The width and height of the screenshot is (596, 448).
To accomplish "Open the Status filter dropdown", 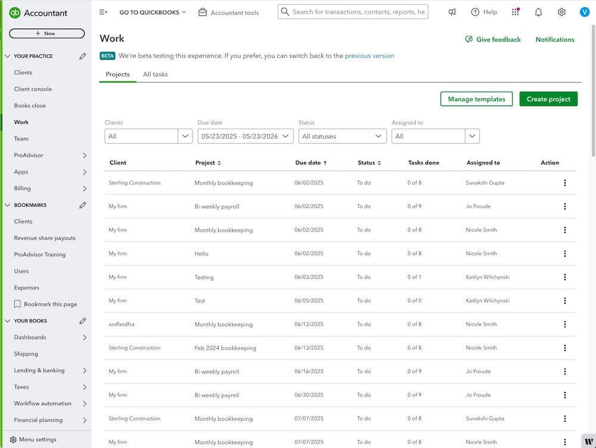I will click(342, 136).
